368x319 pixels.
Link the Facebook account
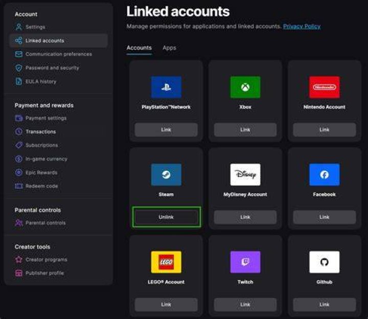(325, 217)
